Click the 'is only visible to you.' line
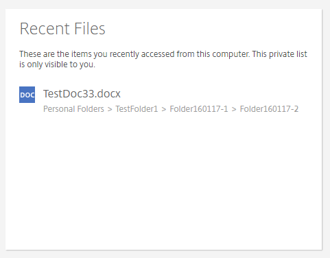Viewport: 330px width, 258px height. (57, 64)
